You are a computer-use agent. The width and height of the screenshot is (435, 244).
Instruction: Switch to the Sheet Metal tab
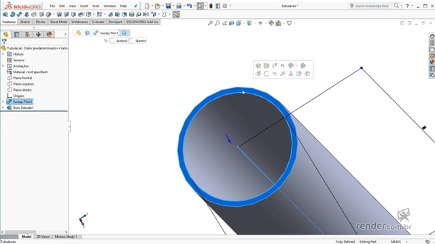(58, 22)
